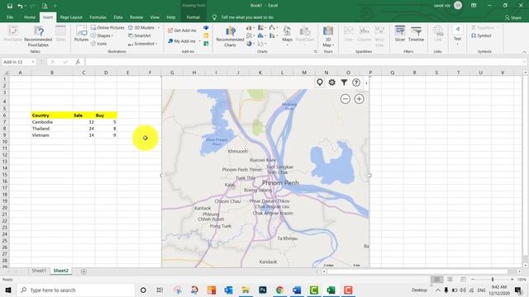The width and height of the screenshot is (529, 297).
Task: Switch to Sheet1
Action: [39, 271]
